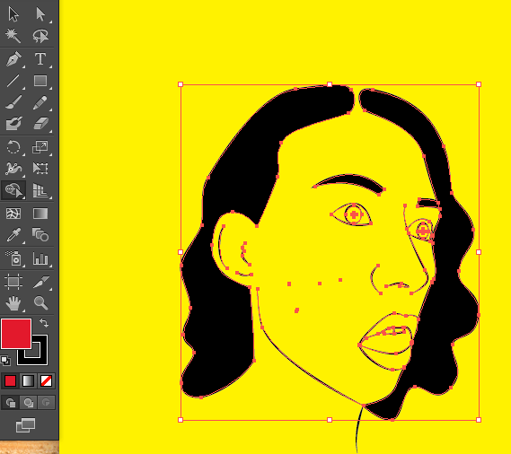Select the Mesh tool

[13, 214]
